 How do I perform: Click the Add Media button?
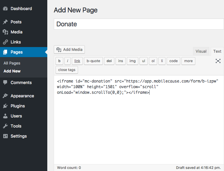[x=69, y=49]
